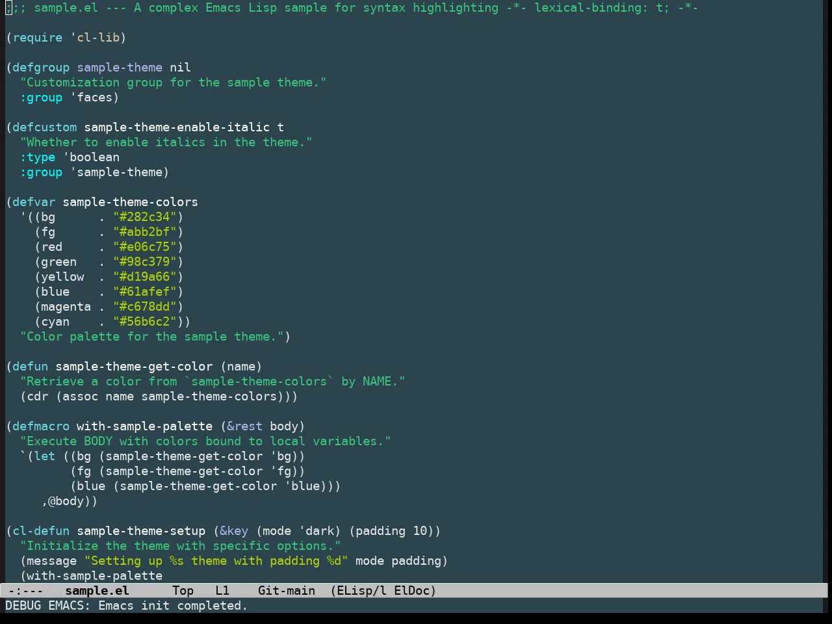The image size is (832, 624).
Task: Click the sample.el buffer name in mode line
Action: 97,590
